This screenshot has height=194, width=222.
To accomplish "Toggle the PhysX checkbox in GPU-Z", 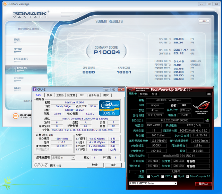I will (x=175, y=177).
